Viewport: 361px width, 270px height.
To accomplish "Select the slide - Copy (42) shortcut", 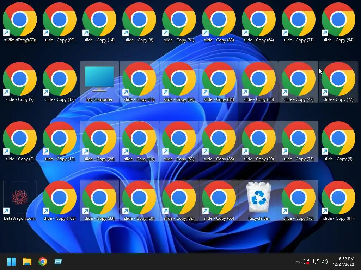I will pos(298,82).
